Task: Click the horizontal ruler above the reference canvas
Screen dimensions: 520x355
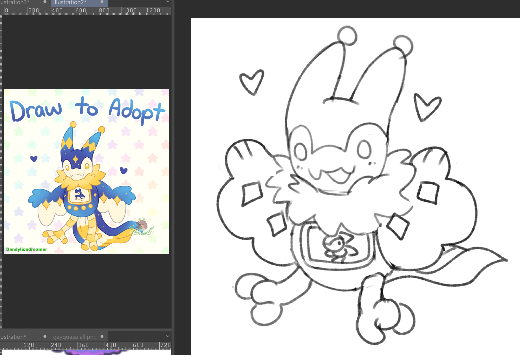Action: click(x=87, y=11)
